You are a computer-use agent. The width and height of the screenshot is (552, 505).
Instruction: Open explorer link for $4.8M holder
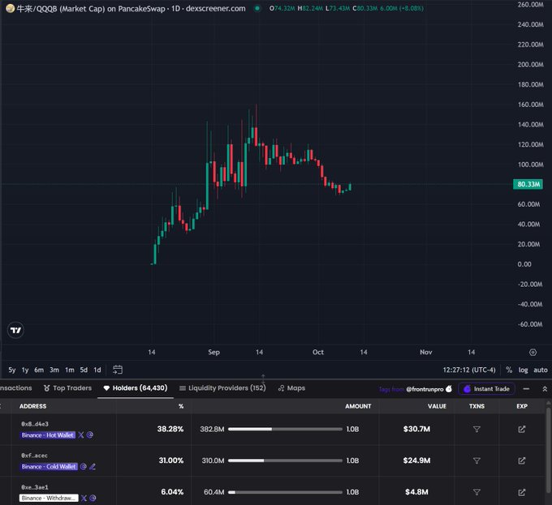coord(522,492)
